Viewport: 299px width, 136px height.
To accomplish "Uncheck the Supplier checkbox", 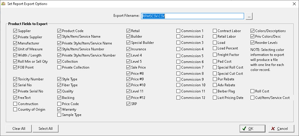I will (15, 31).
